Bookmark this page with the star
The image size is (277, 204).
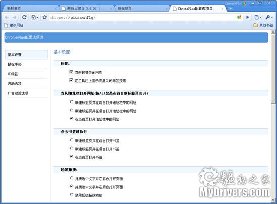[x=45, y=17]
